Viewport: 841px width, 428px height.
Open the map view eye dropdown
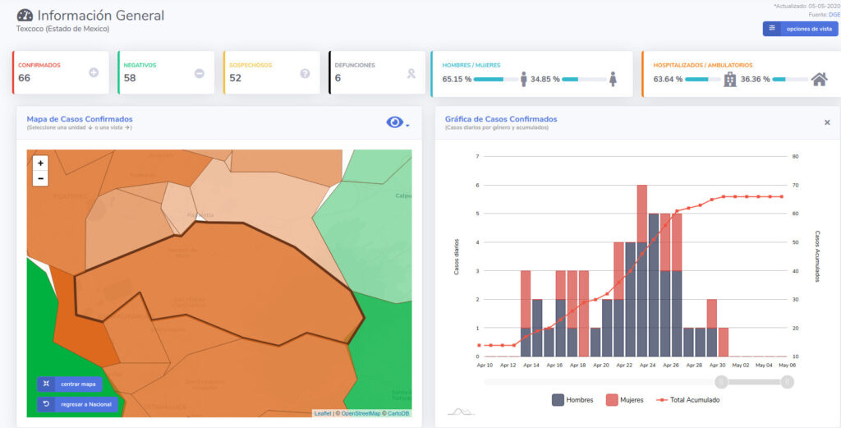398,122
